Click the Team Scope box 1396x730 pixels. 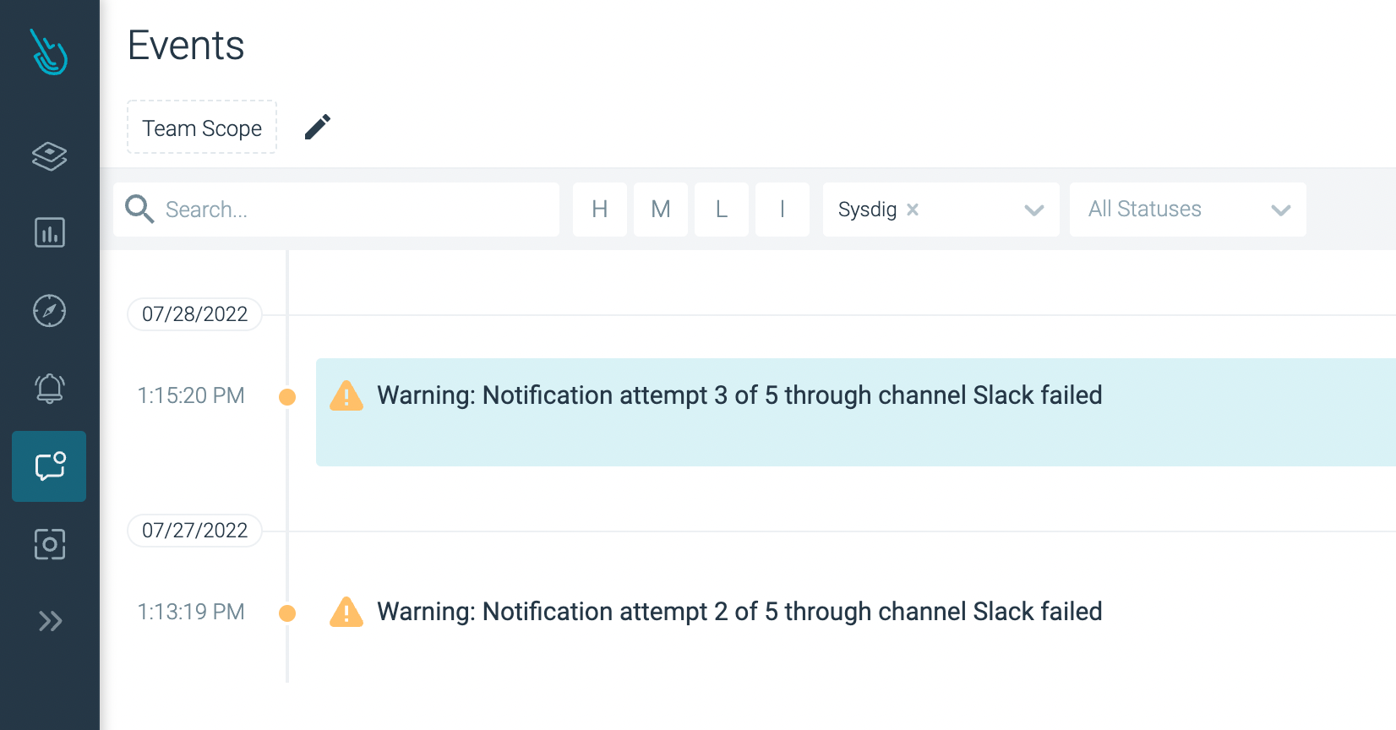click(x=202, y=128)
